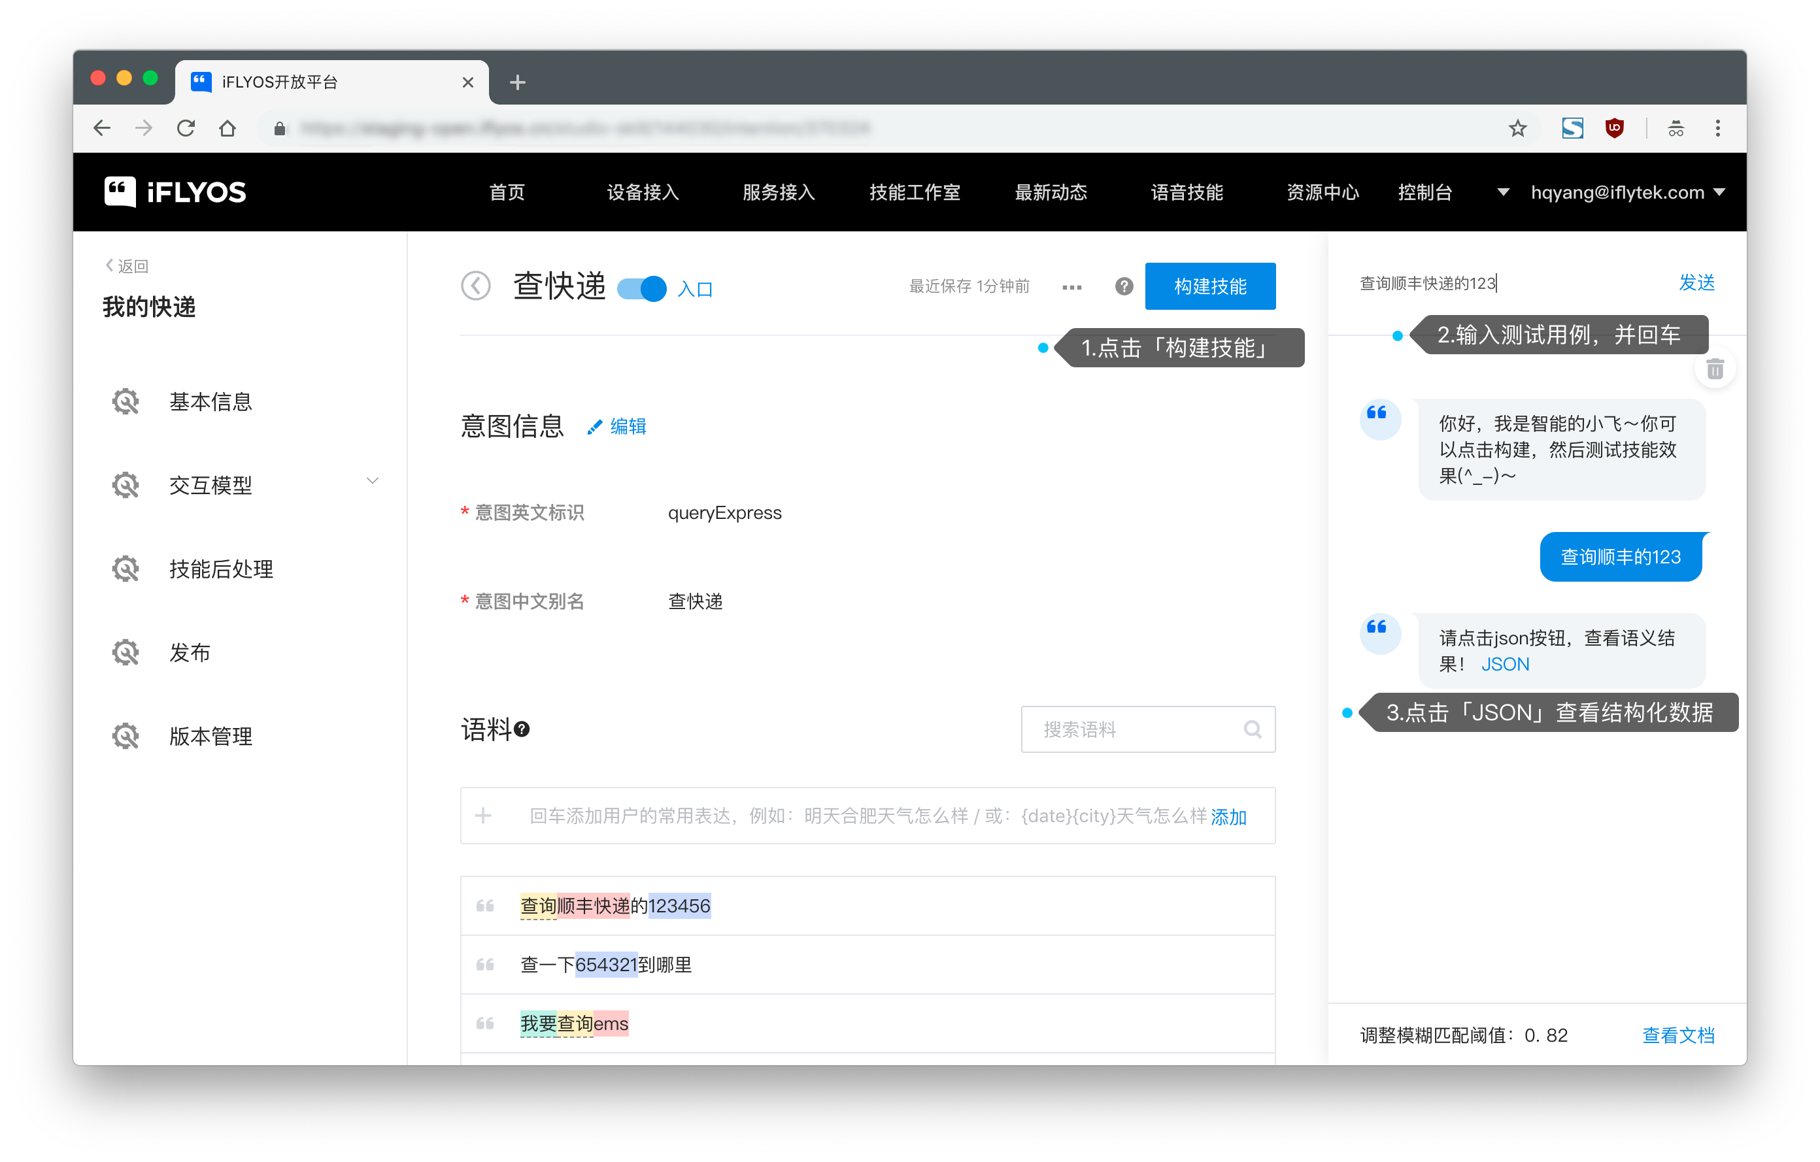Screen dimensions: 1820x1162
Task: Click the browser back arrow
Action: point(102,129)
